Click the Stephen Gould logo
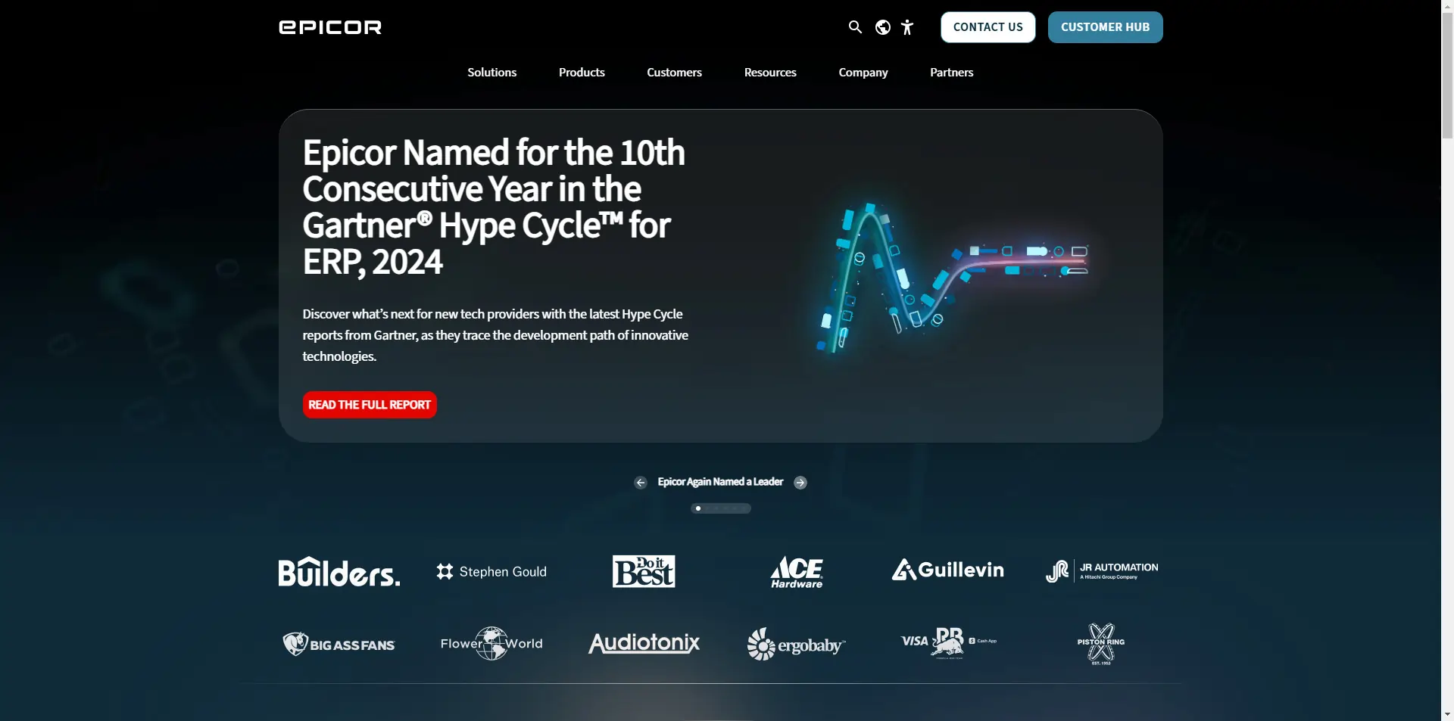The image size is (1454, 721). coord(491,572)
